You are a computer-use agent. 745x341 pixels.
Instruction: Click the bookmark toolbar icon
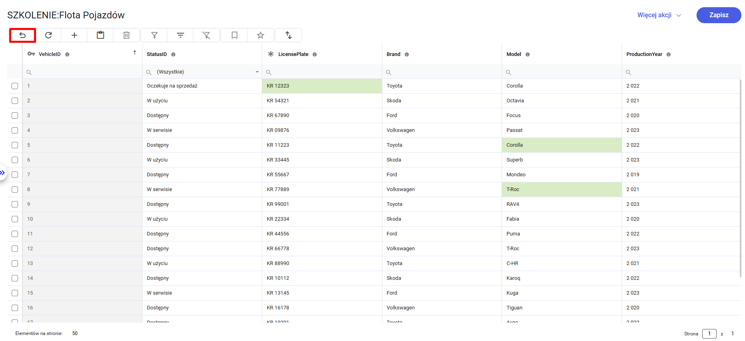point(235,35)
